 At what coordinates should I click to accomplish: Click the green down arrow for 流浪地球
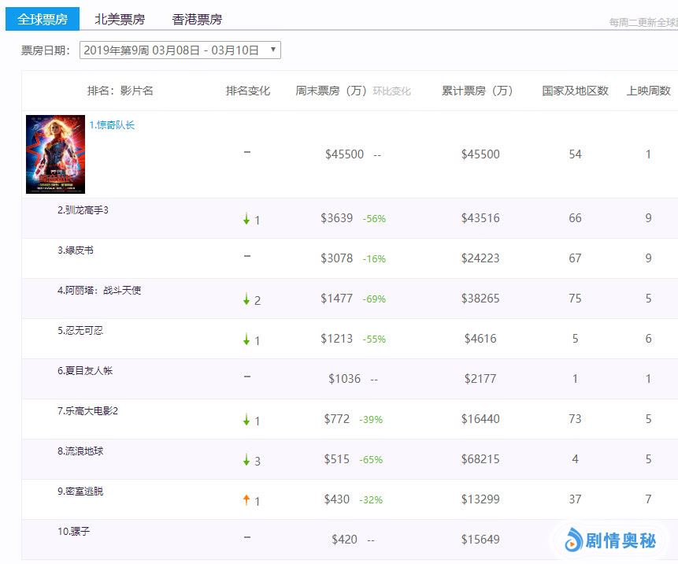click(x=246, y=460)
